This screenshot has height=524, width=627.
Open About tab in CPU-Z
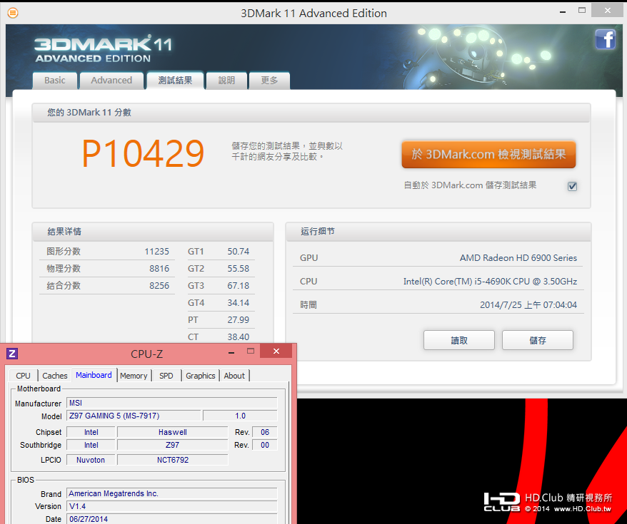point(234,376)
